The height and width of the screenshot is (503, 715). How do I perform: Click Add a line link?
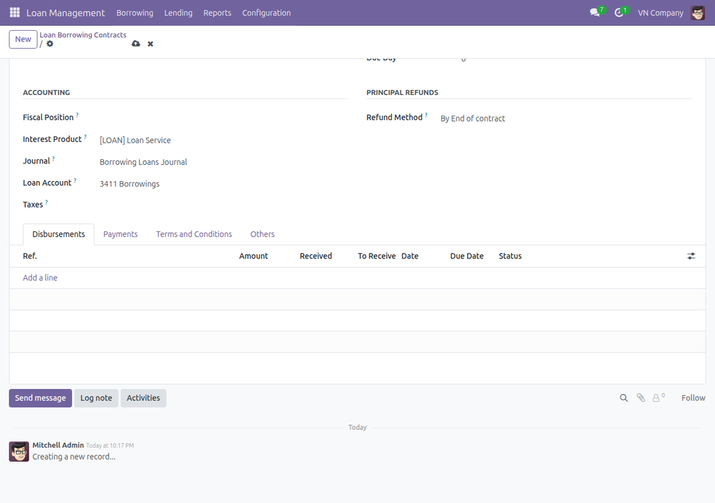(40, 277)
